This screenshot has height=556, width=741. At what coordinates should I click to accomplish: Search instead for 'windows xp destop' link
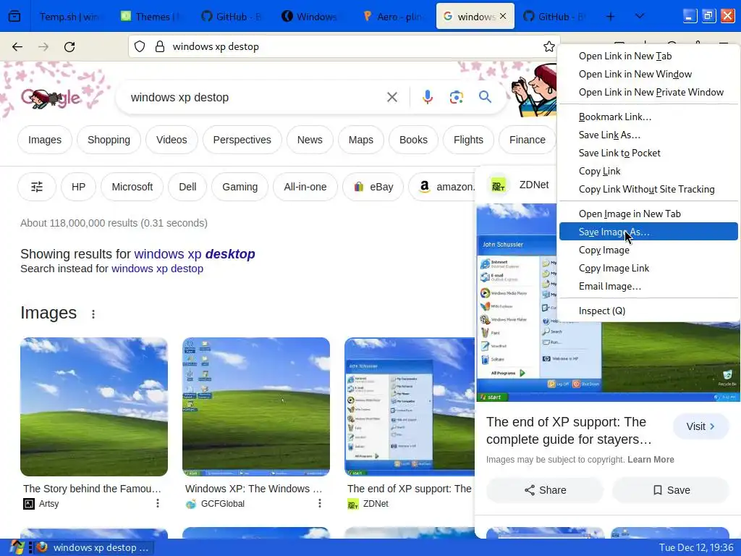click(x=157, y=269)
